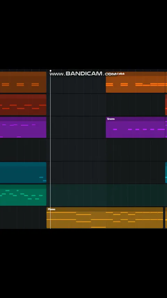Image resolution: width=167 pixels, height=298 pixels.
Task: Select the partial teal clip at right edge
Action: (166, 172)
